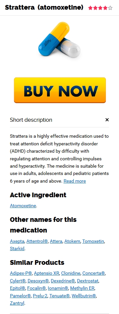Click the BUY NOW button
This screenshot has width=119, height=314.
coord(60,90)
